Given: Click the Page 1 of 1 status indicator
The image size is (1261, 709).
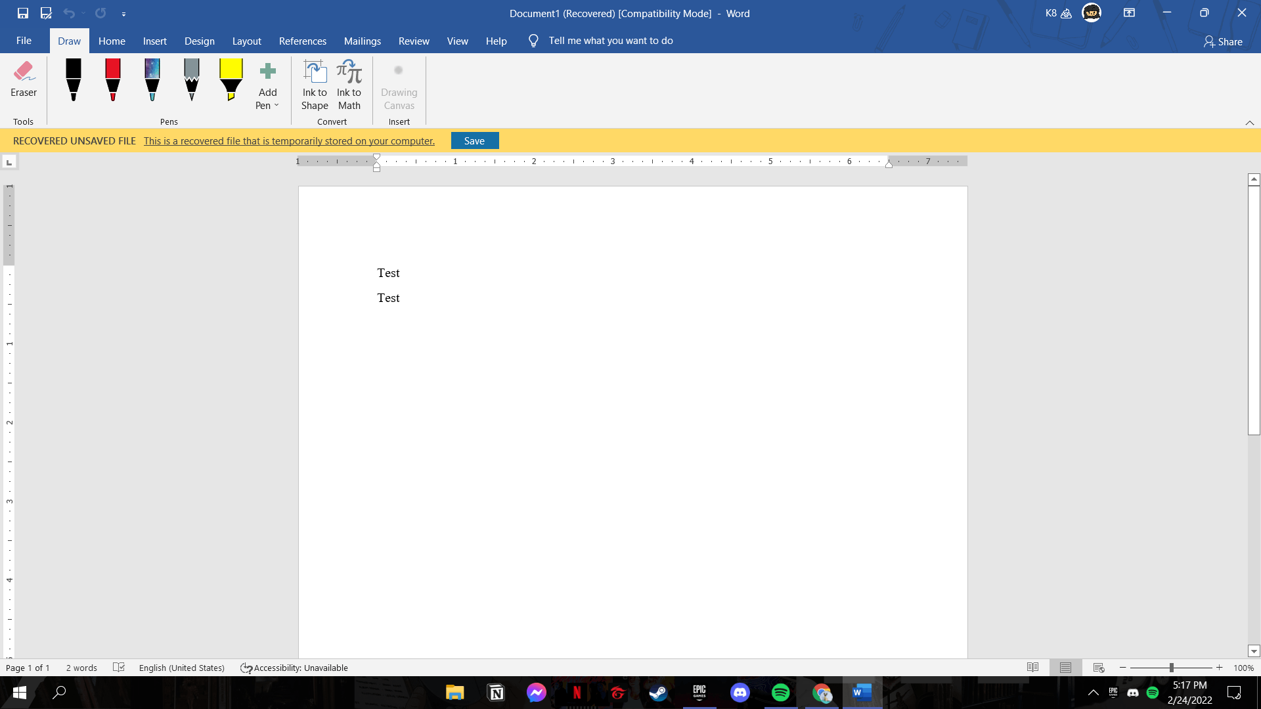Looking at the screenshot, I should point(28,668).
